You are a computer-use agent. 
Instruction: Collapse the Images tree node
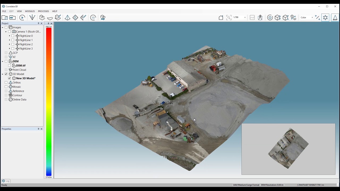(3, 27)
